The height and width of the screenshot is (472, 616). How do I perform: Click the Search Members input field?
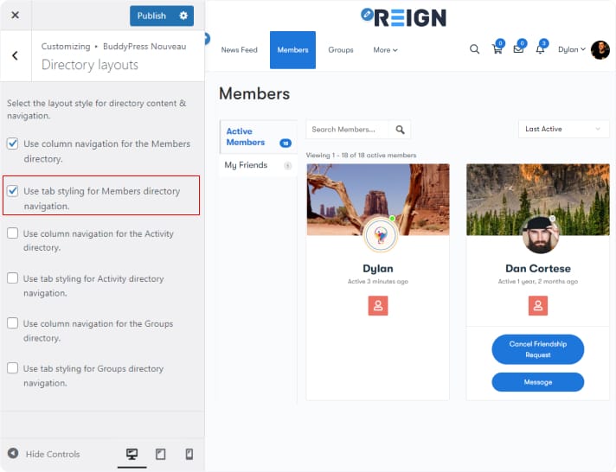348,130
